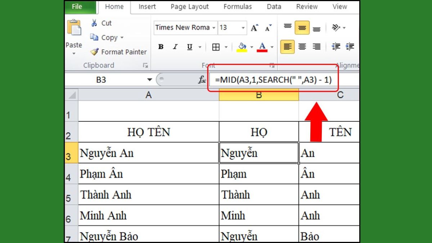Expand the orientation dropdown arrow

344,28
